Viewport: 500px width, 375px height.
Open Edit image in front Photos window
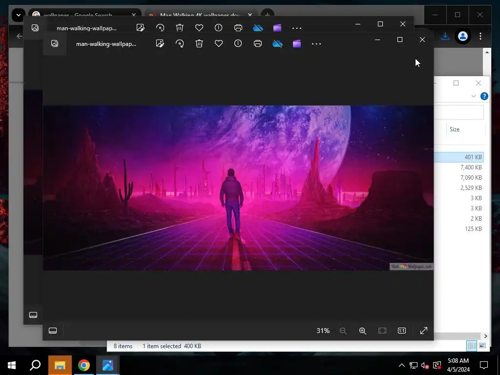pyautogui.click(x=160, y=43)
